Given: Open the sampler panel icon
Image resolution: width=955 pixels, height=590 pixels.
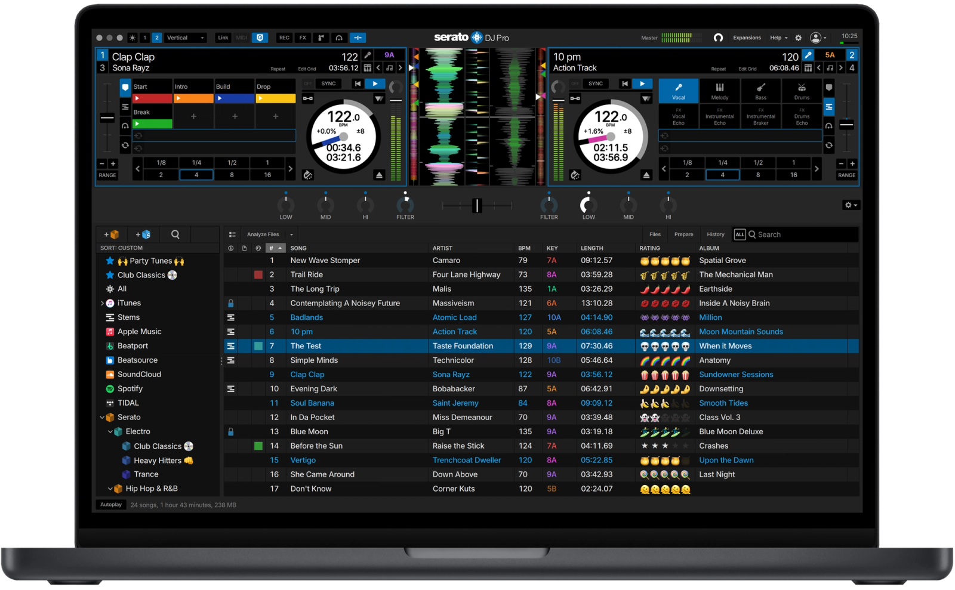Looking at the screenshot, I should pyautogui.click(x=321, y=38).
